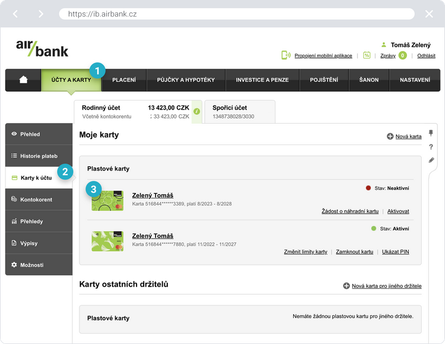The image size is (445, 344).
Task: Open the percent offers calendar icon
Action: 367,55
